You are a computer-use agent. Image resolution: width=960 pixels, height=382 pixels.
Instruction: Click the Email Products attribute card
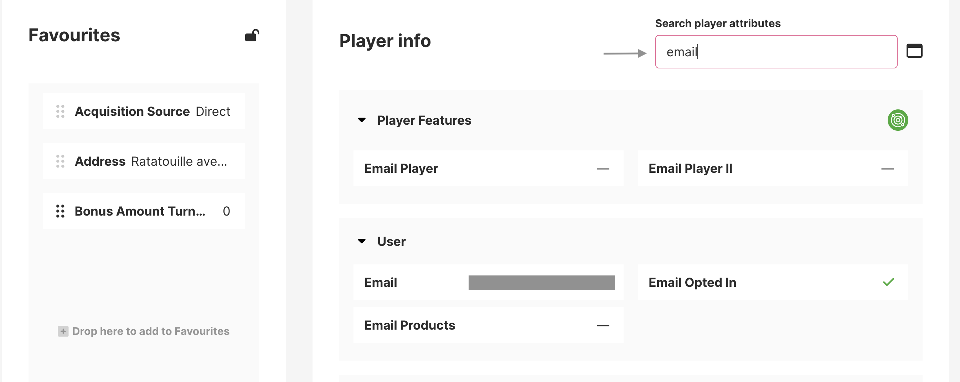tap(488, 325)
